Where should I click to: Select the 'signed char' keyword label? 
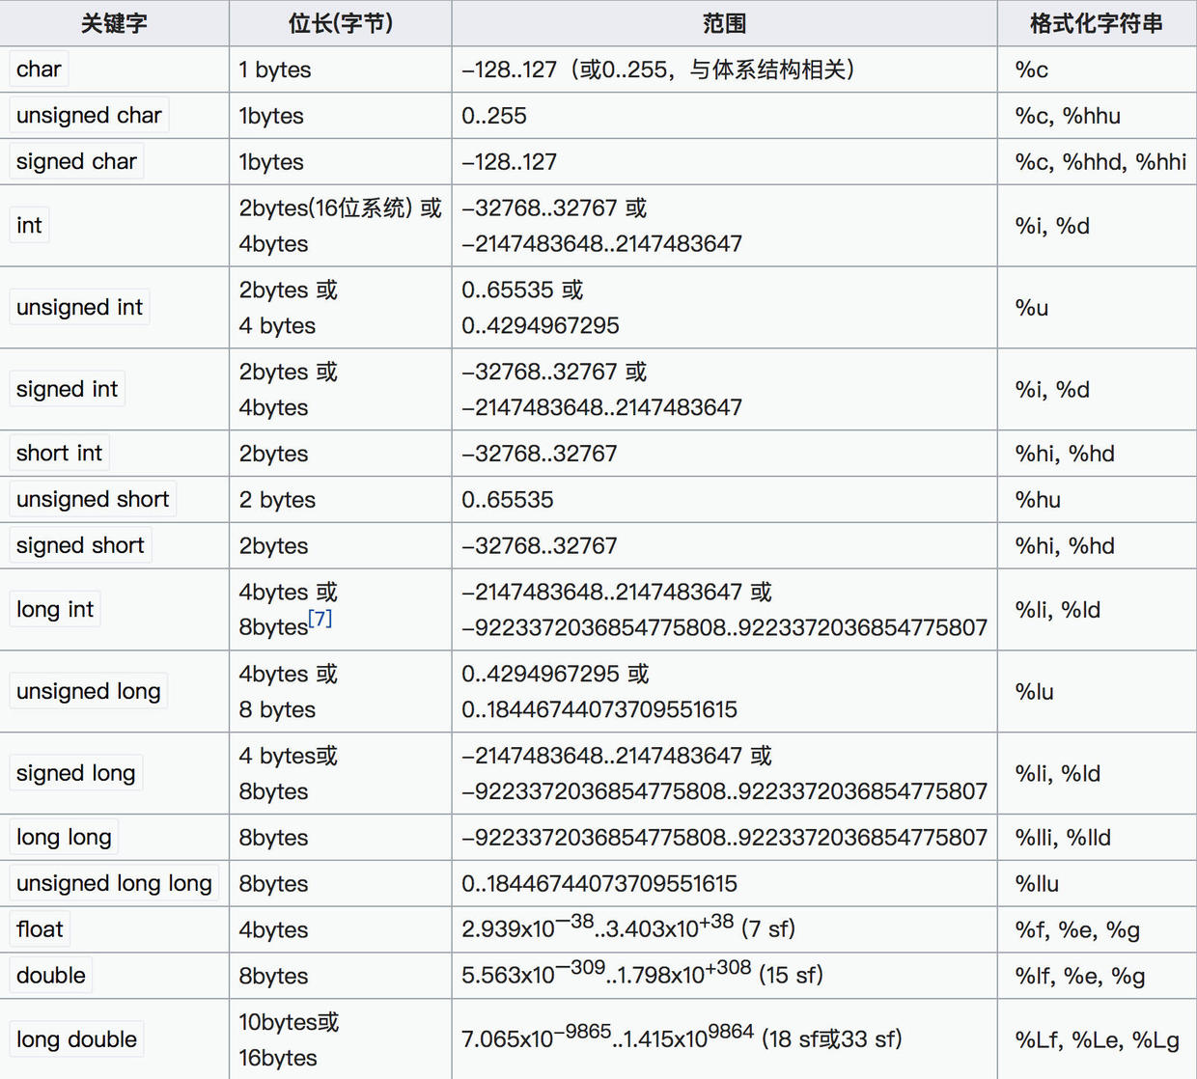[x=76, y=161]
